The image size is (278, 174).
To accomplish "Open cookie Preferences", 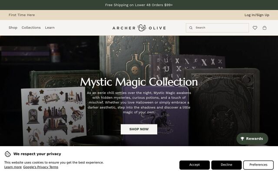I will pos(258,165).
